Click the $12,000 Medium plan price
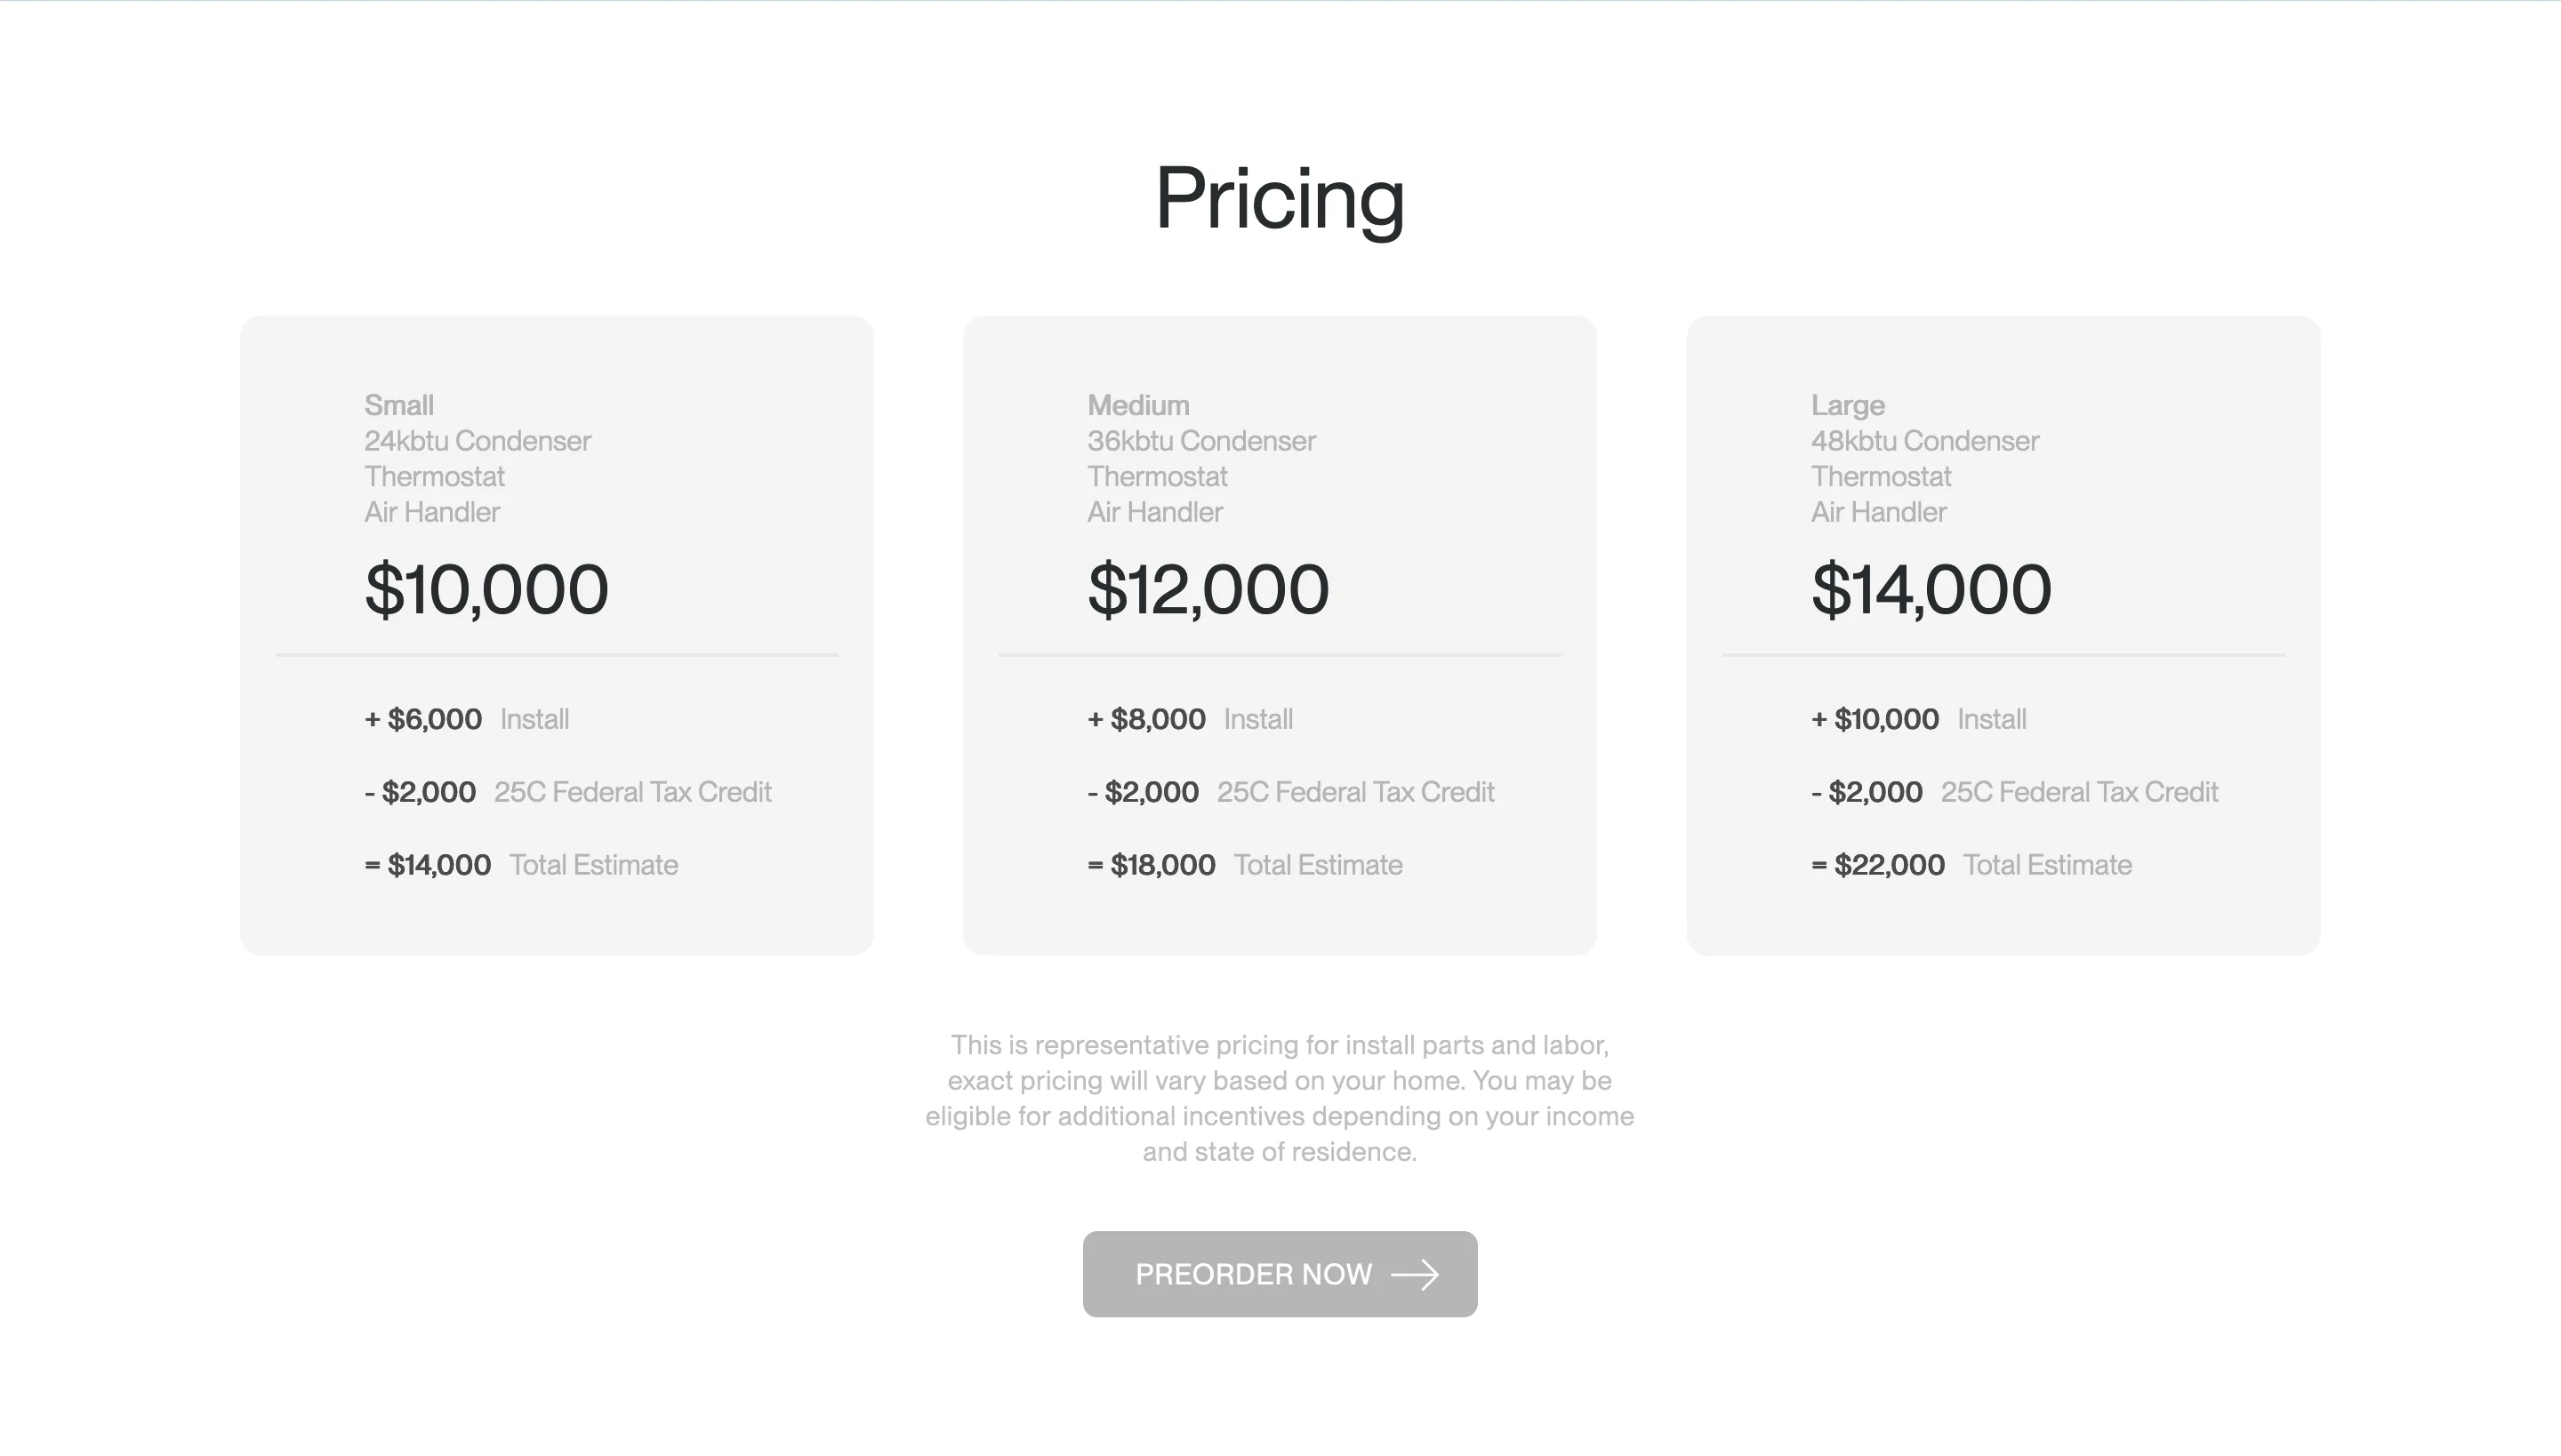Image resolution: width=2561 pixels, height=1456 pixels. [1208, 589]
